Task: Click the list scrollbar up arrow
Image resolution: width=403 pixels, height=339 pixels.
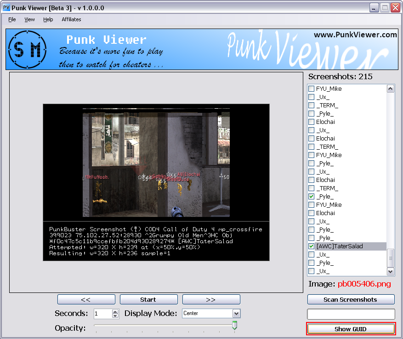Action: pos(391,89)
